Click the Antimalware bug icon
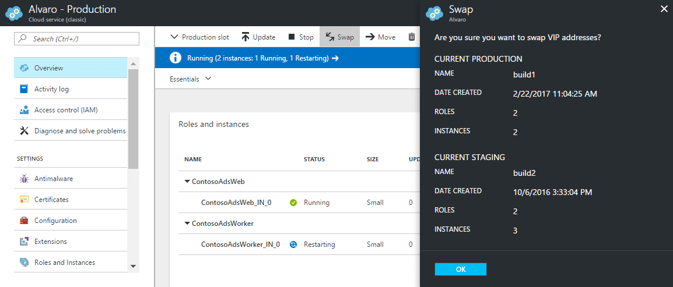This screenshot has width=673, height=287. 24,179
